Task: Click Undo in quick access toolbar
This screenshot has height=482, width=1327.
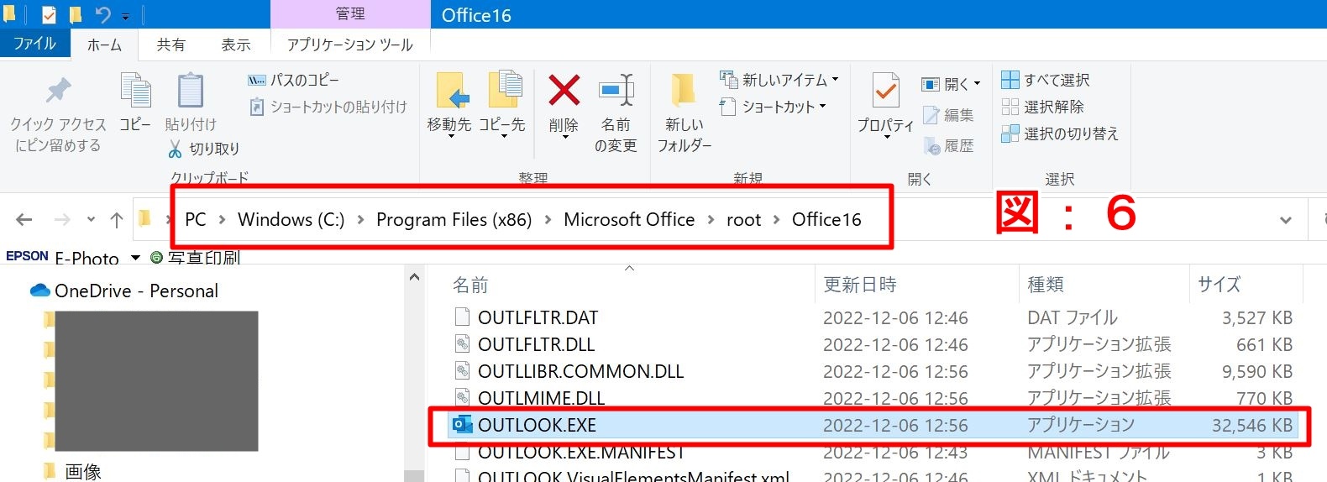Action: tap(102, 14)
